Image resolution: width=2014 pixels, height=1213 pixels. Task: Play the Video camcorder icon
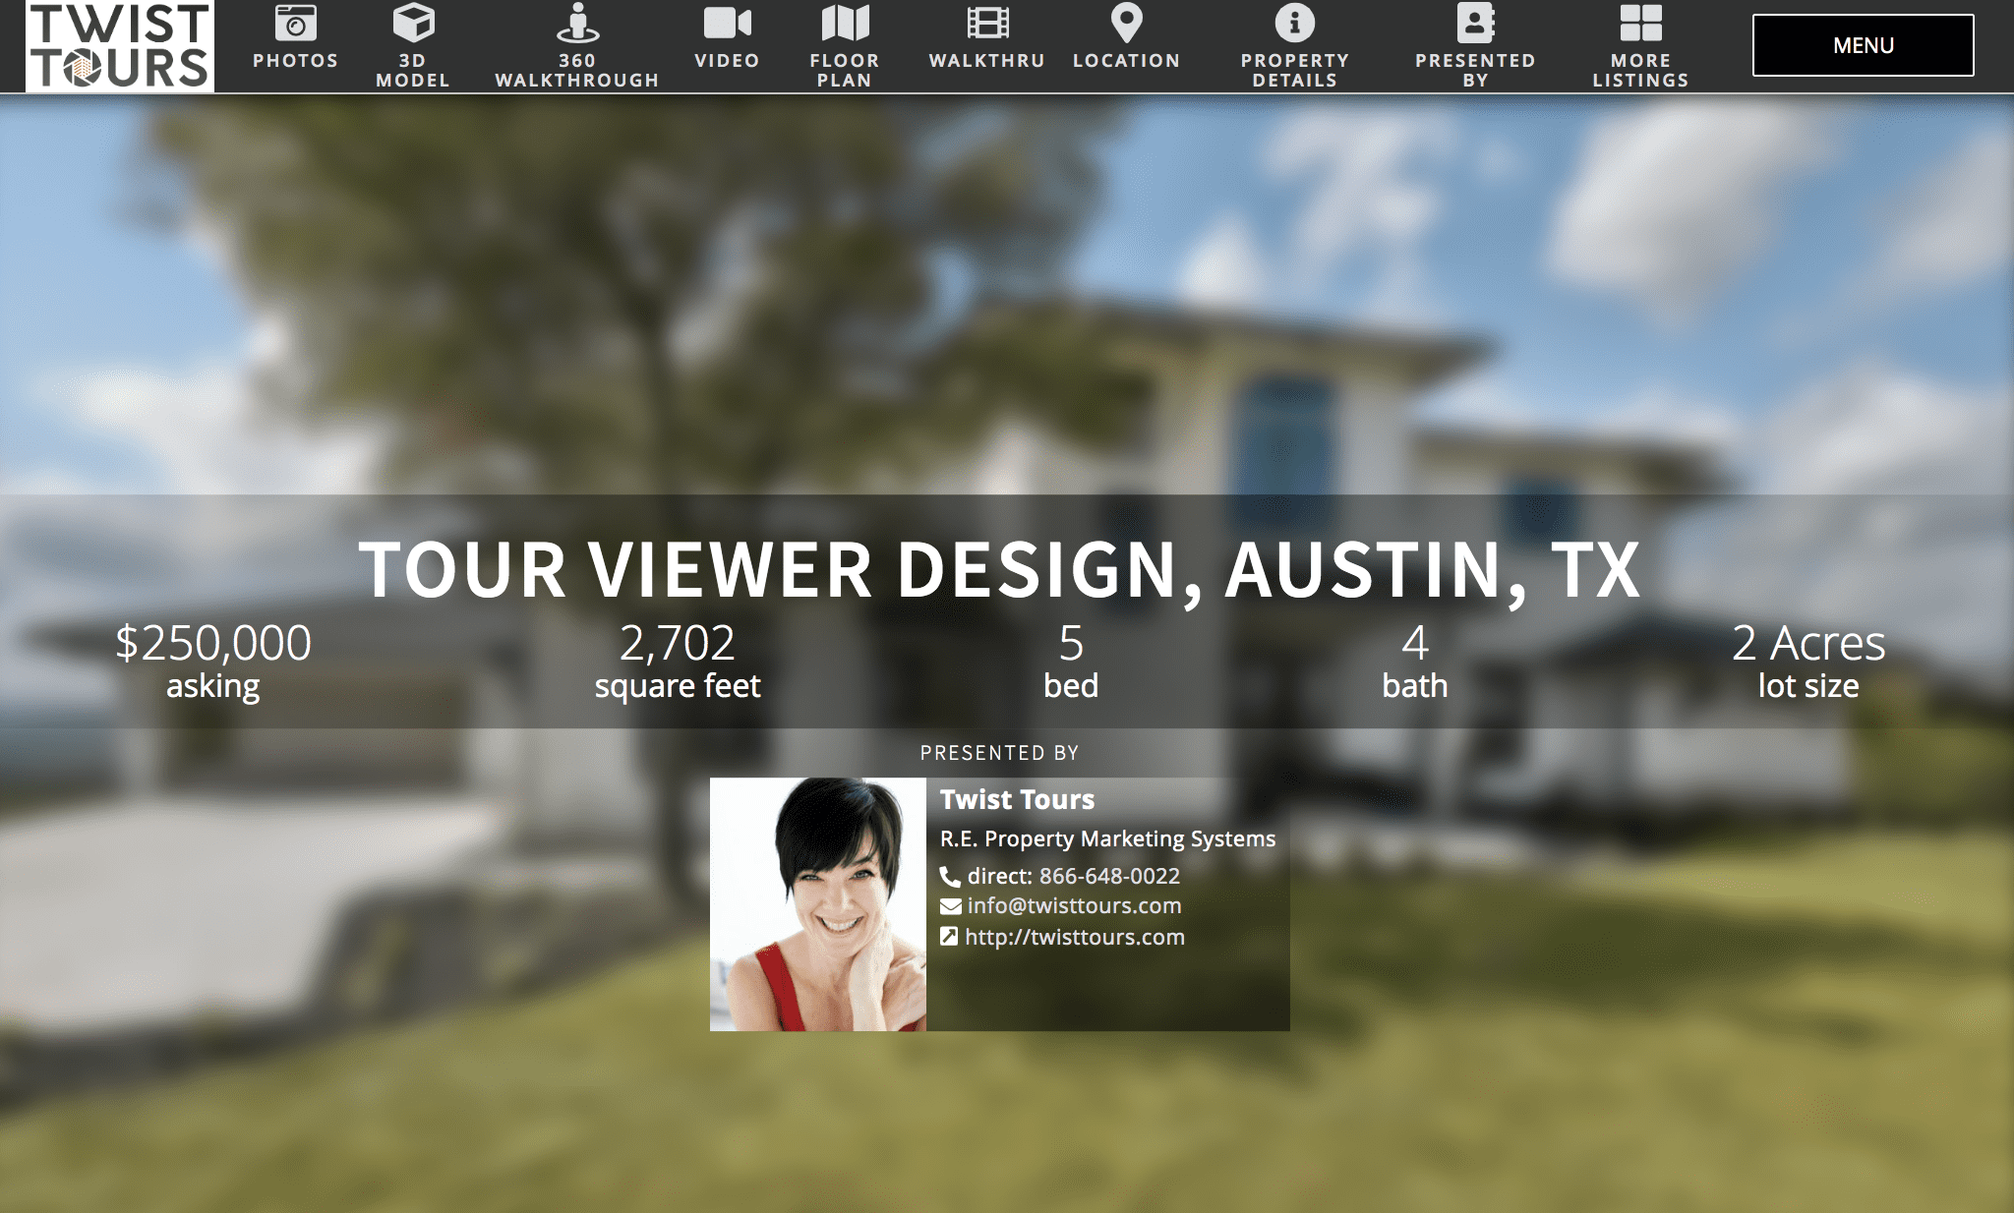pyautogui.click(x=728, y=23)
